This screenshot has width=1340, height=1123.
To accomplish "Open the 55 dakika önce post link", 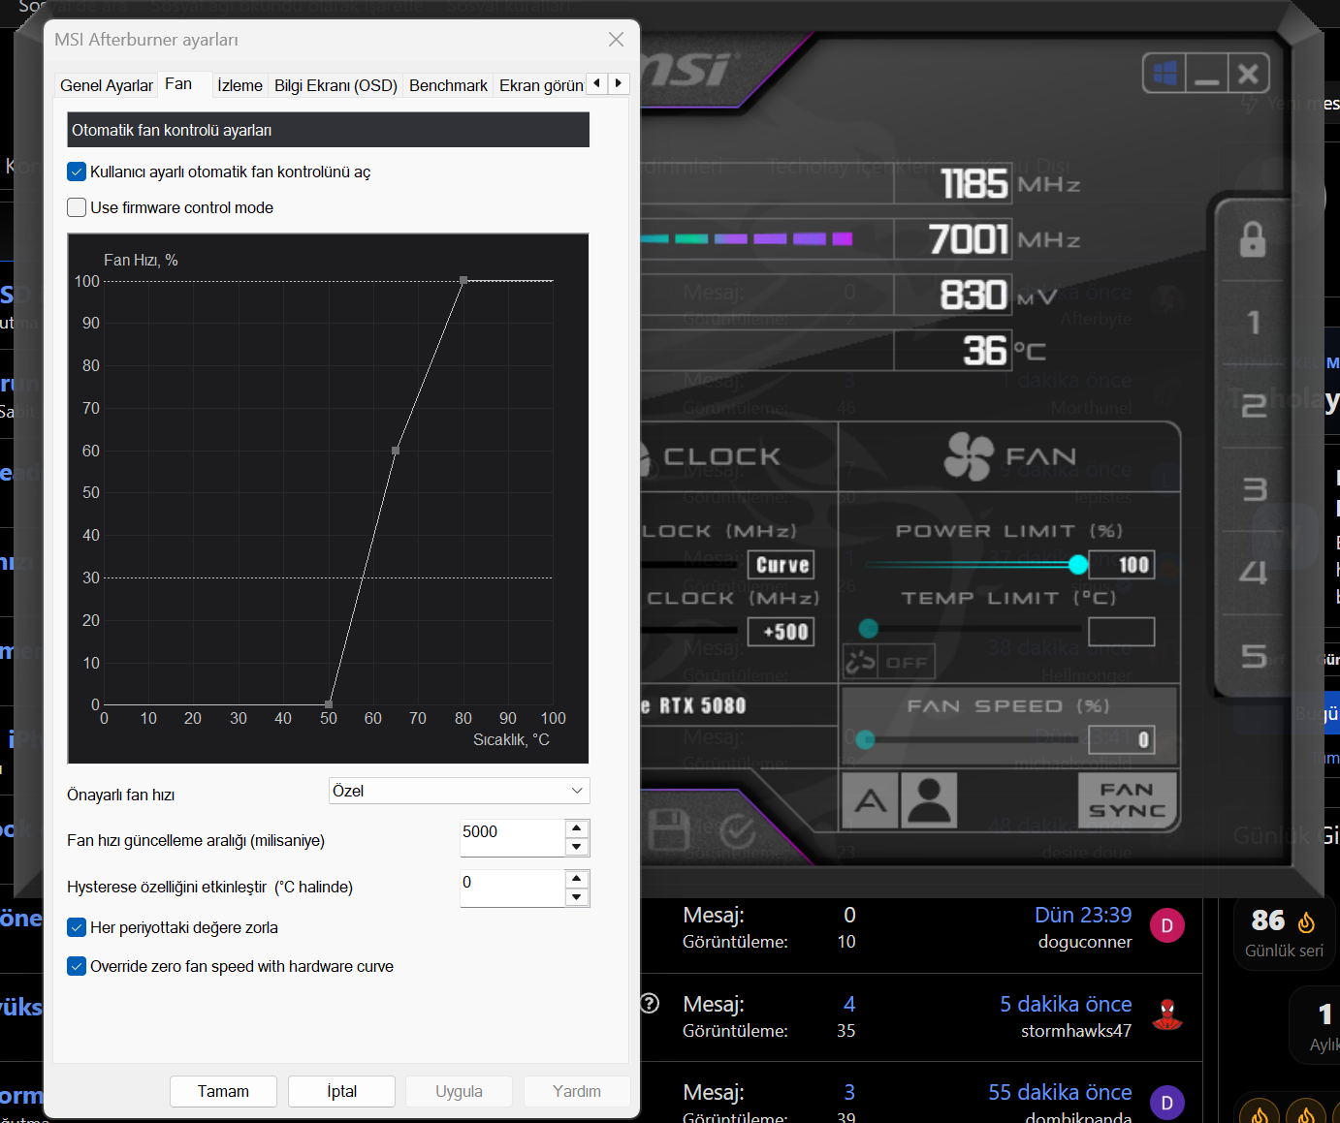I will coord(1060,1092).
